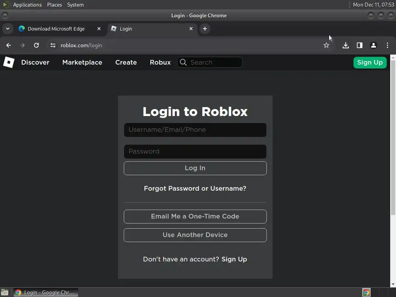Click the green Sign Up button
Viewport: 396px width, 297px height.
click(370, 62)
